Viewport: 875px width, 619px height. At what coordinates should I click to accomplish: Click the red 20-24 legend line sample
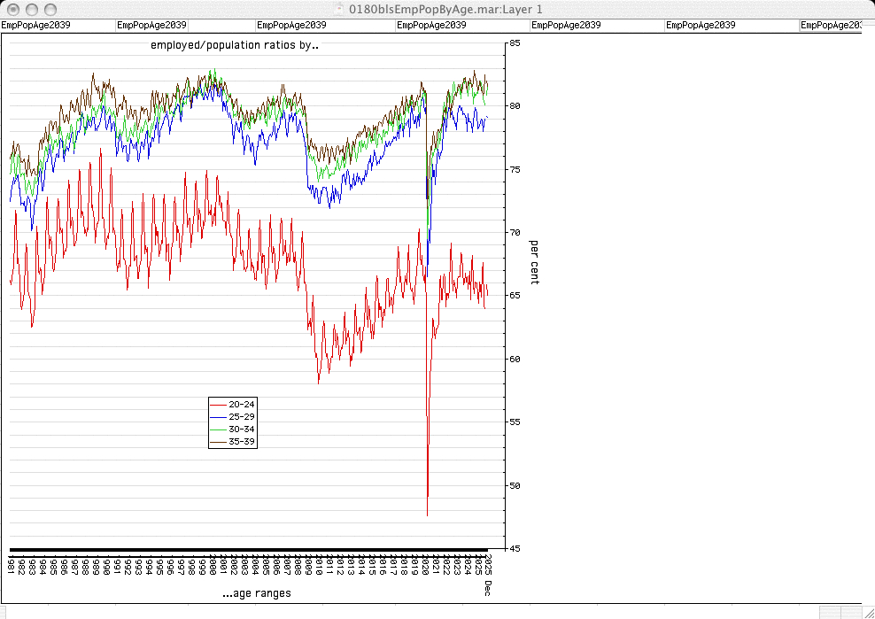pyautogui.click(x=218, y=404)
